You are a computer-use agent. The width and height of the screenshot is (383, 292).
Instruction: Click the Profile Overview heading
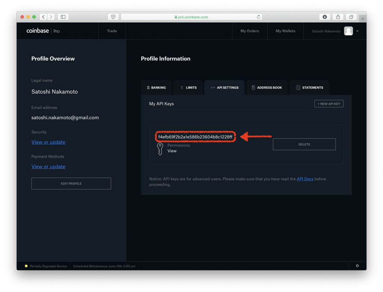[x=53, y=59]
